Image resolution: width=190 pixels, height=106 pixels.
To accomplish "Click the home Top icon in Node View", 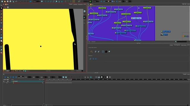I will [x=92, y=4].
